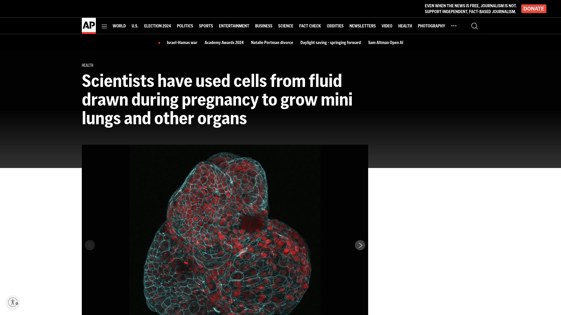
Task: Show next image in the gallery
Action: [360, 245]
